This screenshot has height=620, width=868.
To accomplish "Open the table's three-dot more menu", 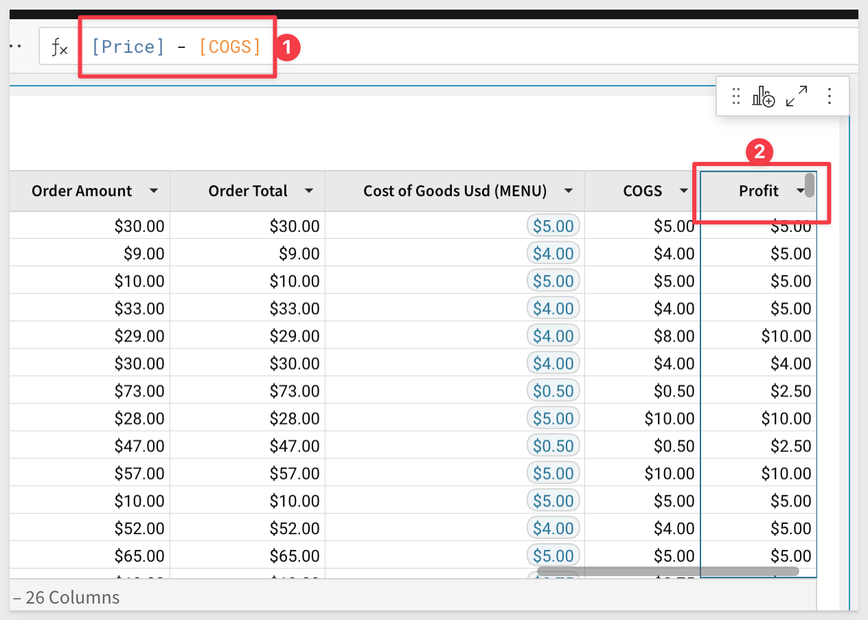I will 830,97.
